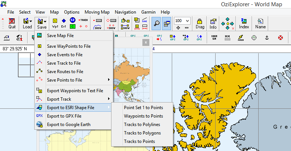Choose Save WayPoints to File
The height and width of the screenshot is (151, 291).
click(74, 46)
